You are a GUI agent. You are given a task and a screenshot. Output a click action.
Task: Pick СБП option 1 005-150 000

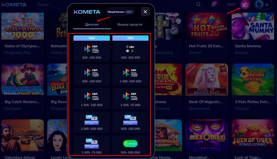coord(91,99)
